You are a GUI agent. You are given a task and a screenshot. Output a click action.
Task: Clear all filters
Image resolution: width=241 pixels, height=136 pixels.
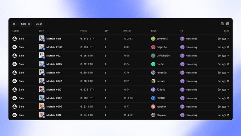point(39,24)
